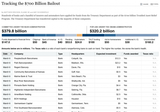This screenshot has width=160, height=112.
Task: Select the BOH Holdings row
Action: pyautogui.click(x=80, y=99)
